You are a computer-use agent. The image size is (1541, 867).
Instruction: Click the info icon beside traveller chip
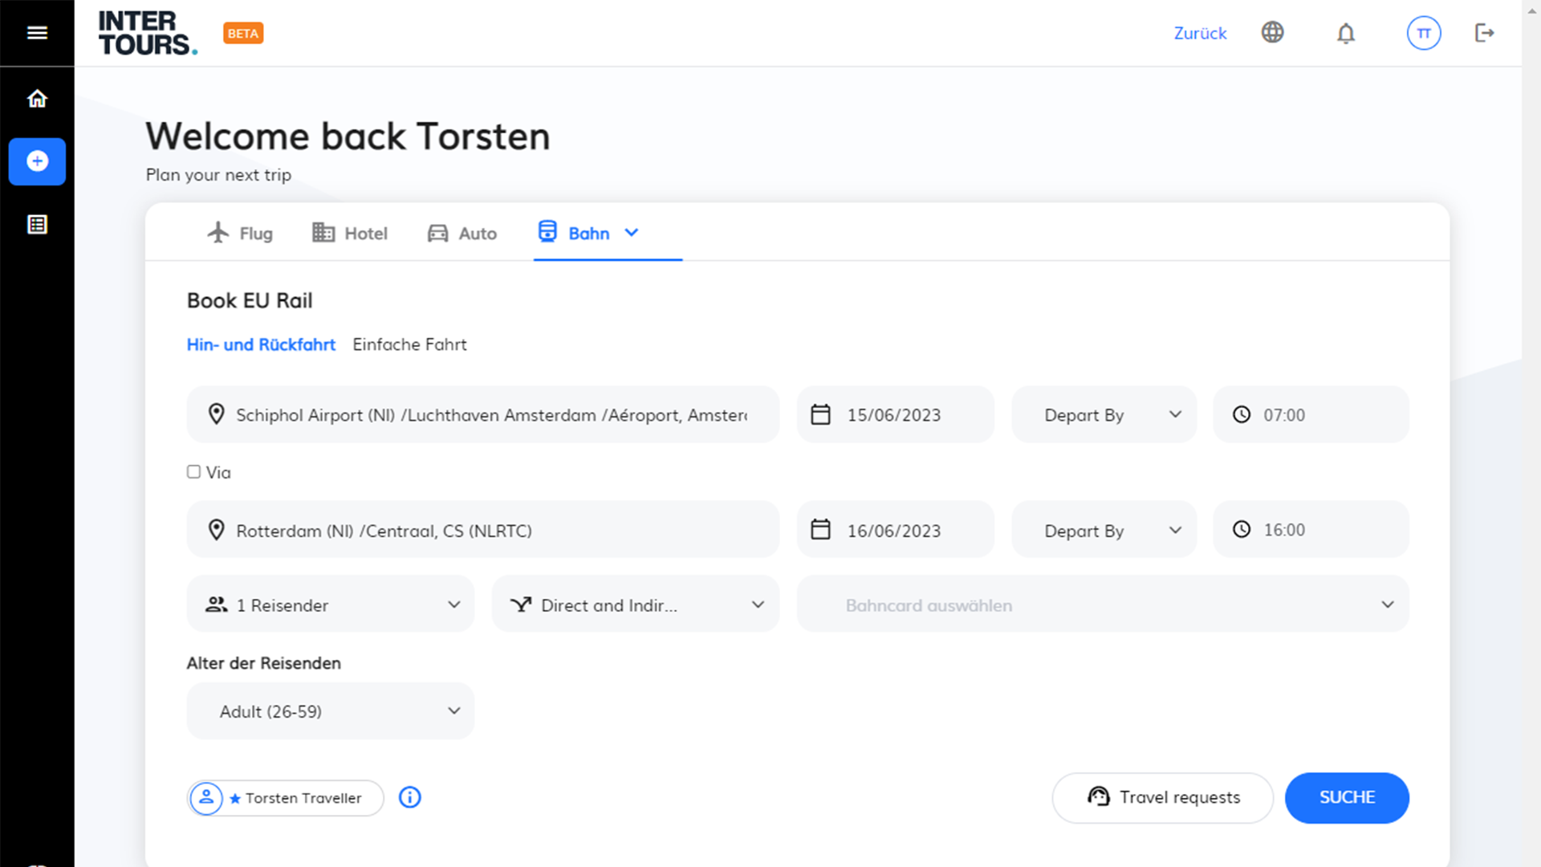click(x=410, y=797)
